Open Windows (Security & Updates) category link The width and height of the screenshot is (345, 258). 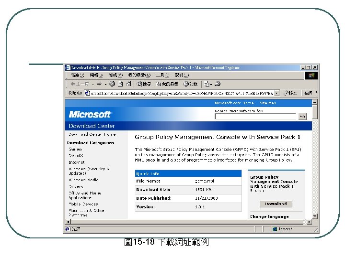click(89, 171)
